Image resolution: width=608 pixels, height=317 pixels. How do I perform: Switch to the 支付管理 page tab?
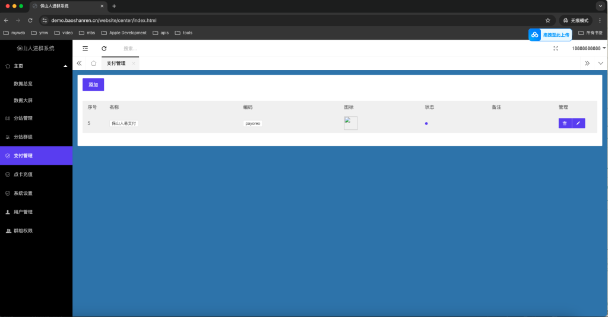click(x=116, y=63)
